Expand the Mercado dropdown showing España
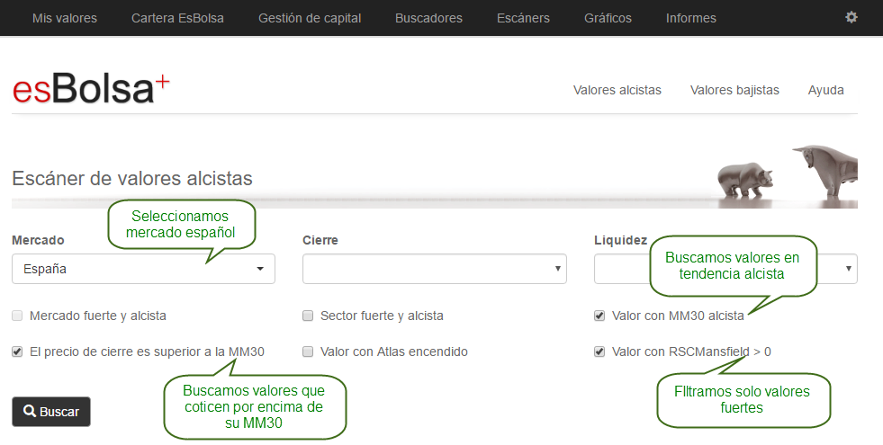 pyautogui.click(x=143, y=269)
